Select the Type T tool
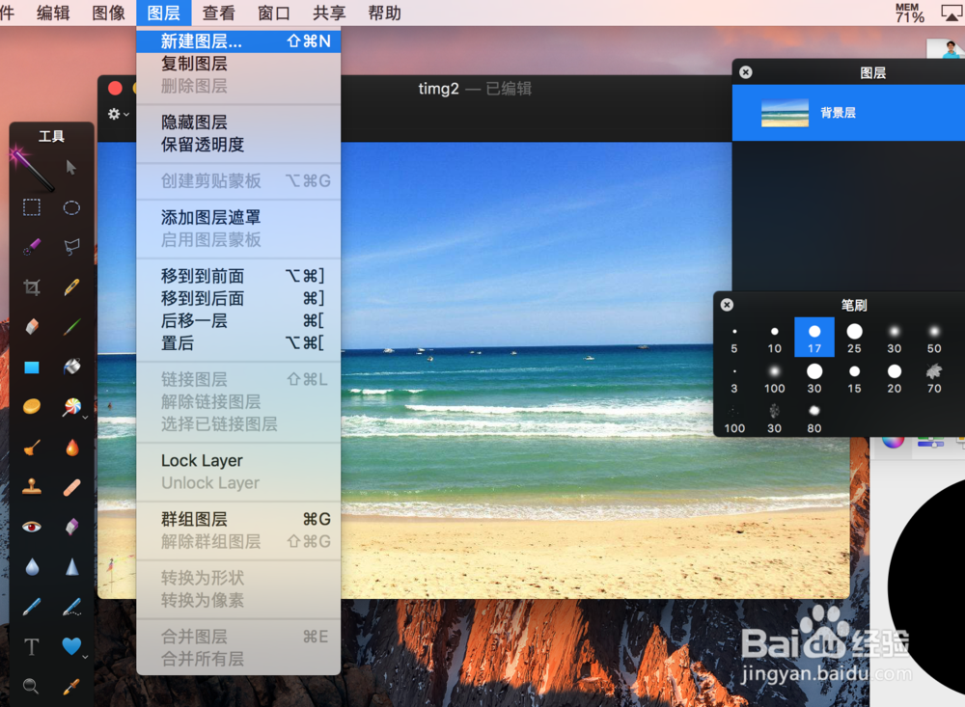This screenshot has width=965, height=707. point(32,646)
